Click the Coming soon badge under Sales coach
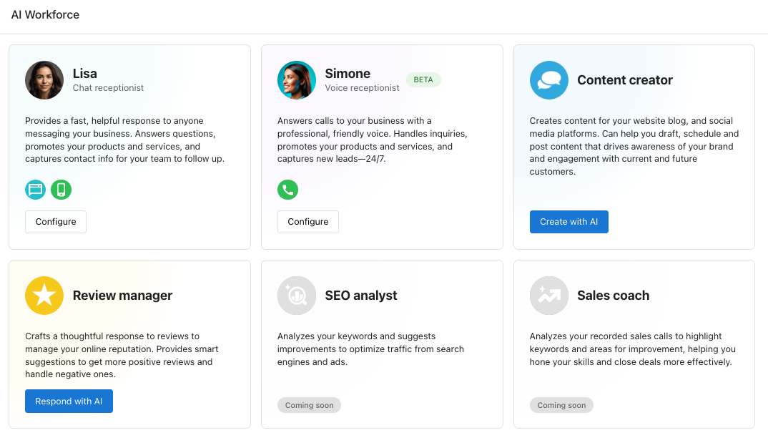The height and width of the screenshot is (438, 768). coord(561,405)
